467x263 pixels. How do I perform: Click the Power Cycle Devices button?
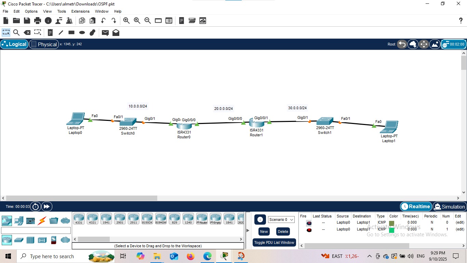tap(36, 206)
